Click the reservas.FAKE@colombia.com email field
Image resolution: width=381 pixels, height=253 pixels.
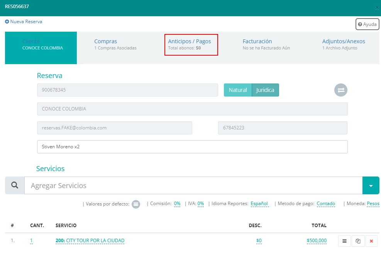pyautogui.click(x=114, y=128)
